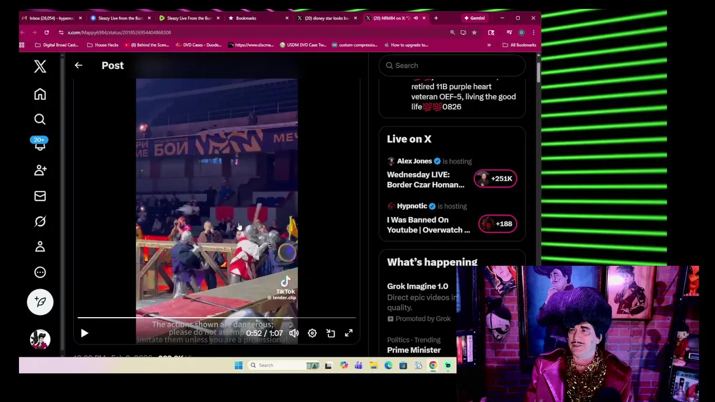Viewport: 715px width, 402px height.
Task: Click the X logo in sidebar
Action: (x=40, y=66)
